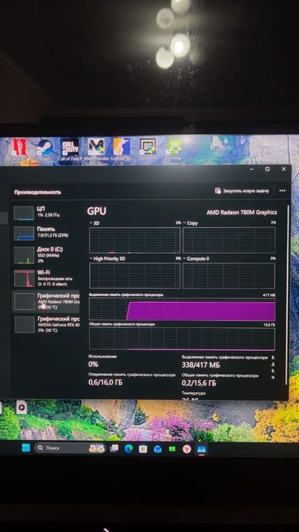Open the red game icon on desktop far left
The image size is (299, 532).
19,148
